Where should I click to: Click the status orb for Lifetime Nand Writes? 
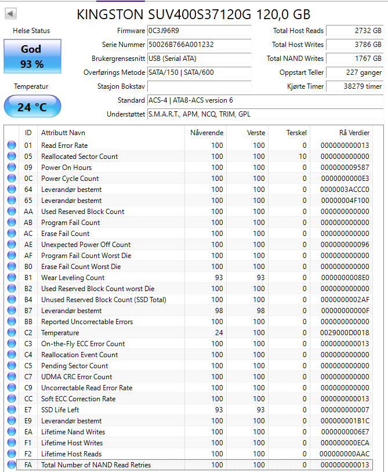pyautogui.click(x=12, y=431)
